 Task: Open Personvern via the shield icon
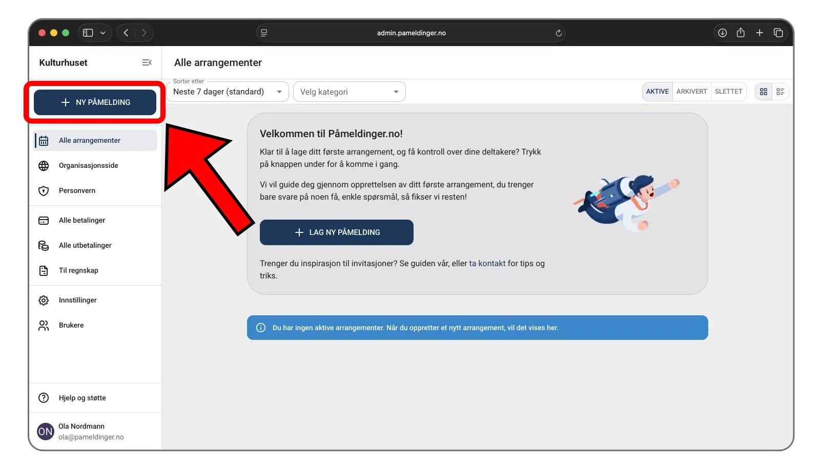click(44, 191)
